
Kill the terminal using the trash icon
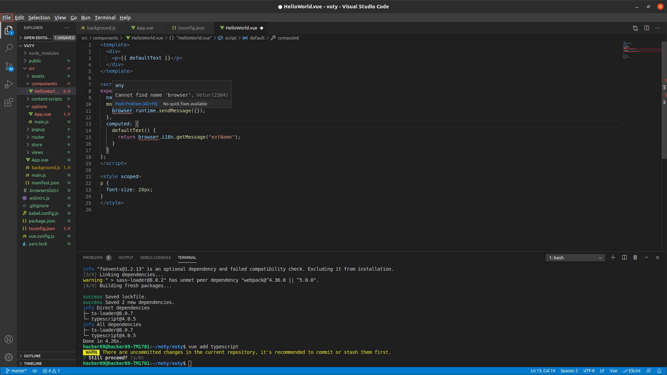pyautogui.click(x=635, y=258)
